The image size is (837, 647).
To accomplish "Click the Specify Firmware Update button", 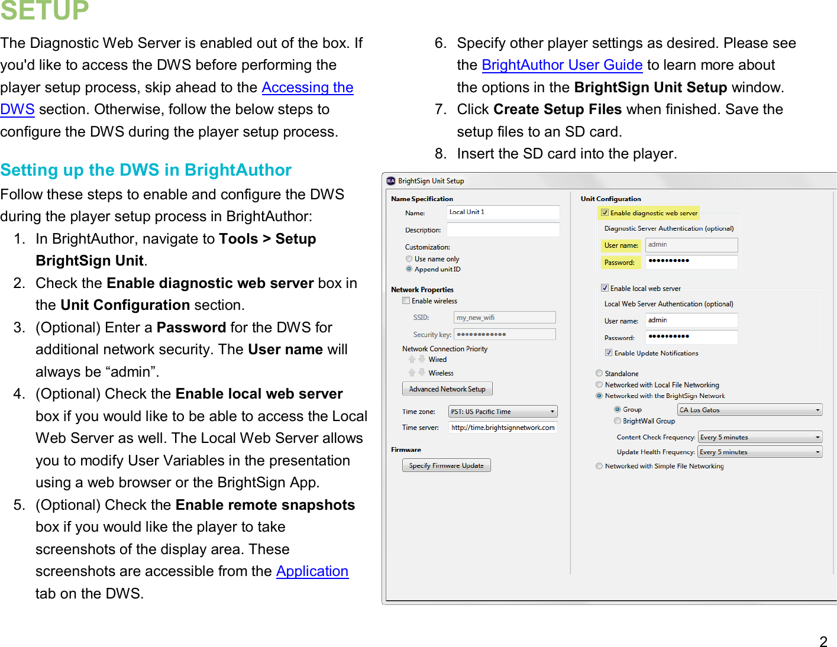I will 446,465.
